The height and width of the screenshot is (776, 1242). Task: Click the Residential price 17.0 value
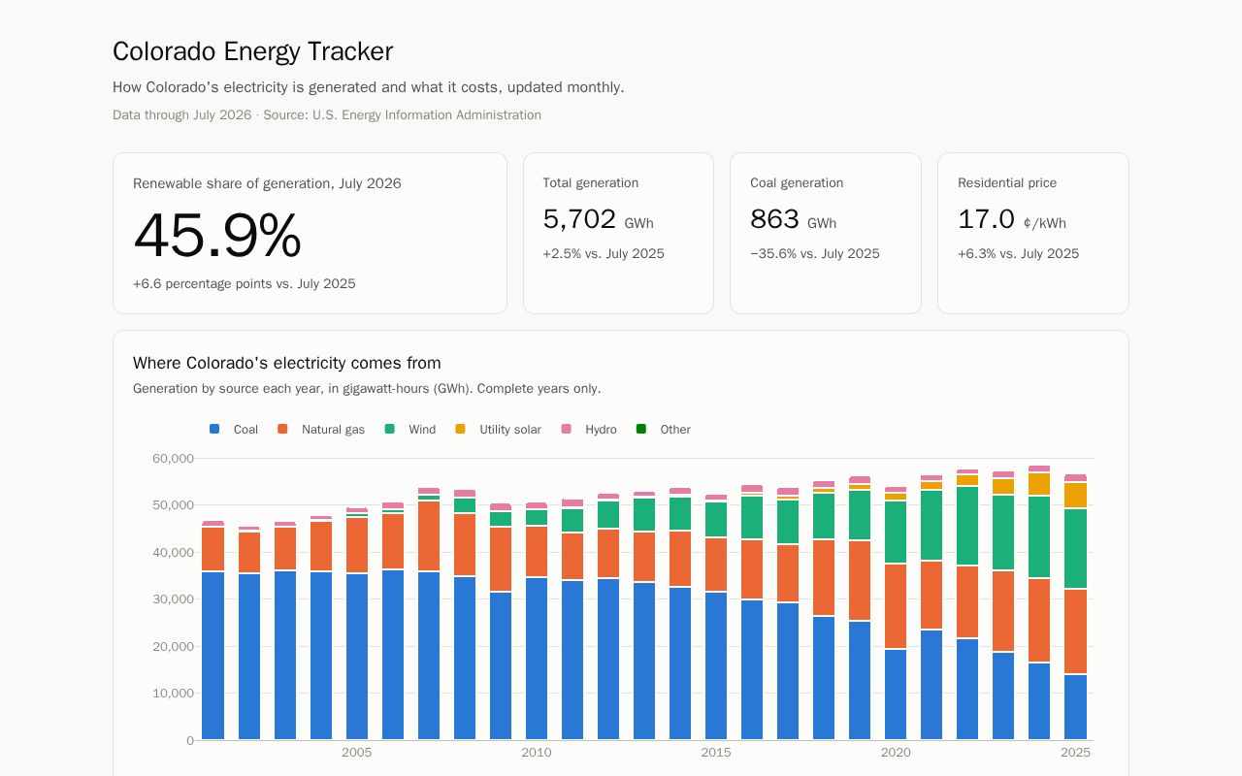point(986,219)
